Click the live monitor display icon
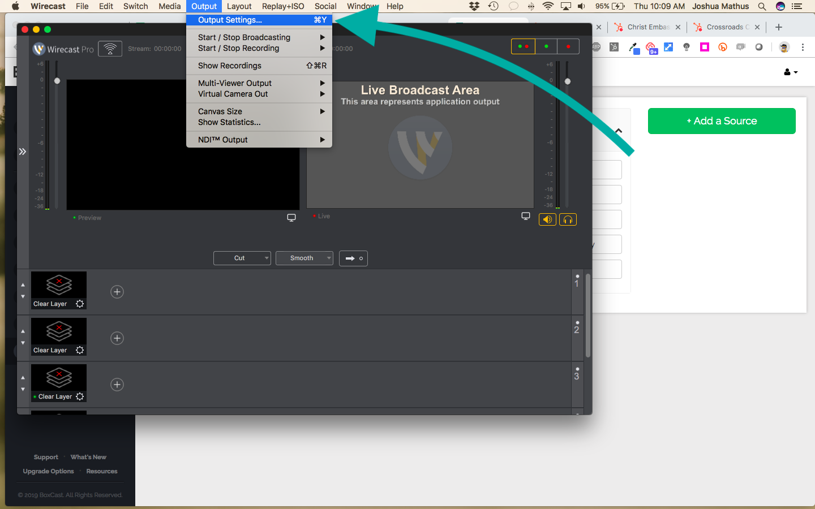This screenshot has width=815, height=509. point(526,216)
